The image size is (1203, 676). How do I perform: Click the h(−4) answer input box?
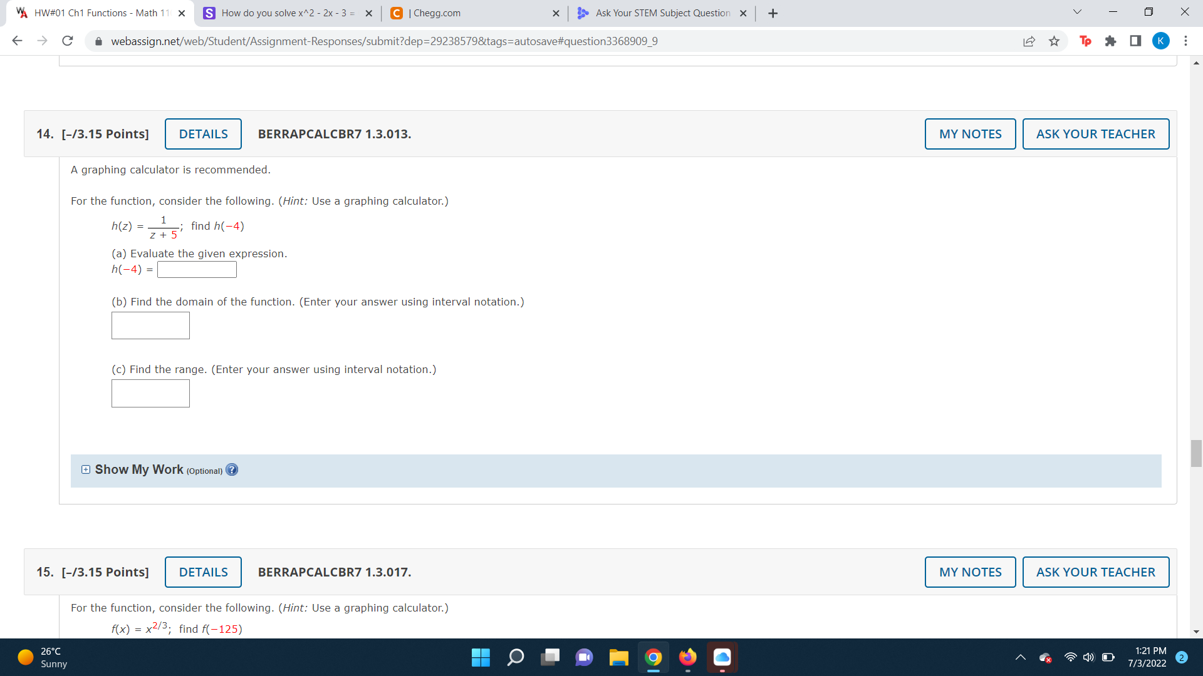pyautogui.click(x=197, y=270)
